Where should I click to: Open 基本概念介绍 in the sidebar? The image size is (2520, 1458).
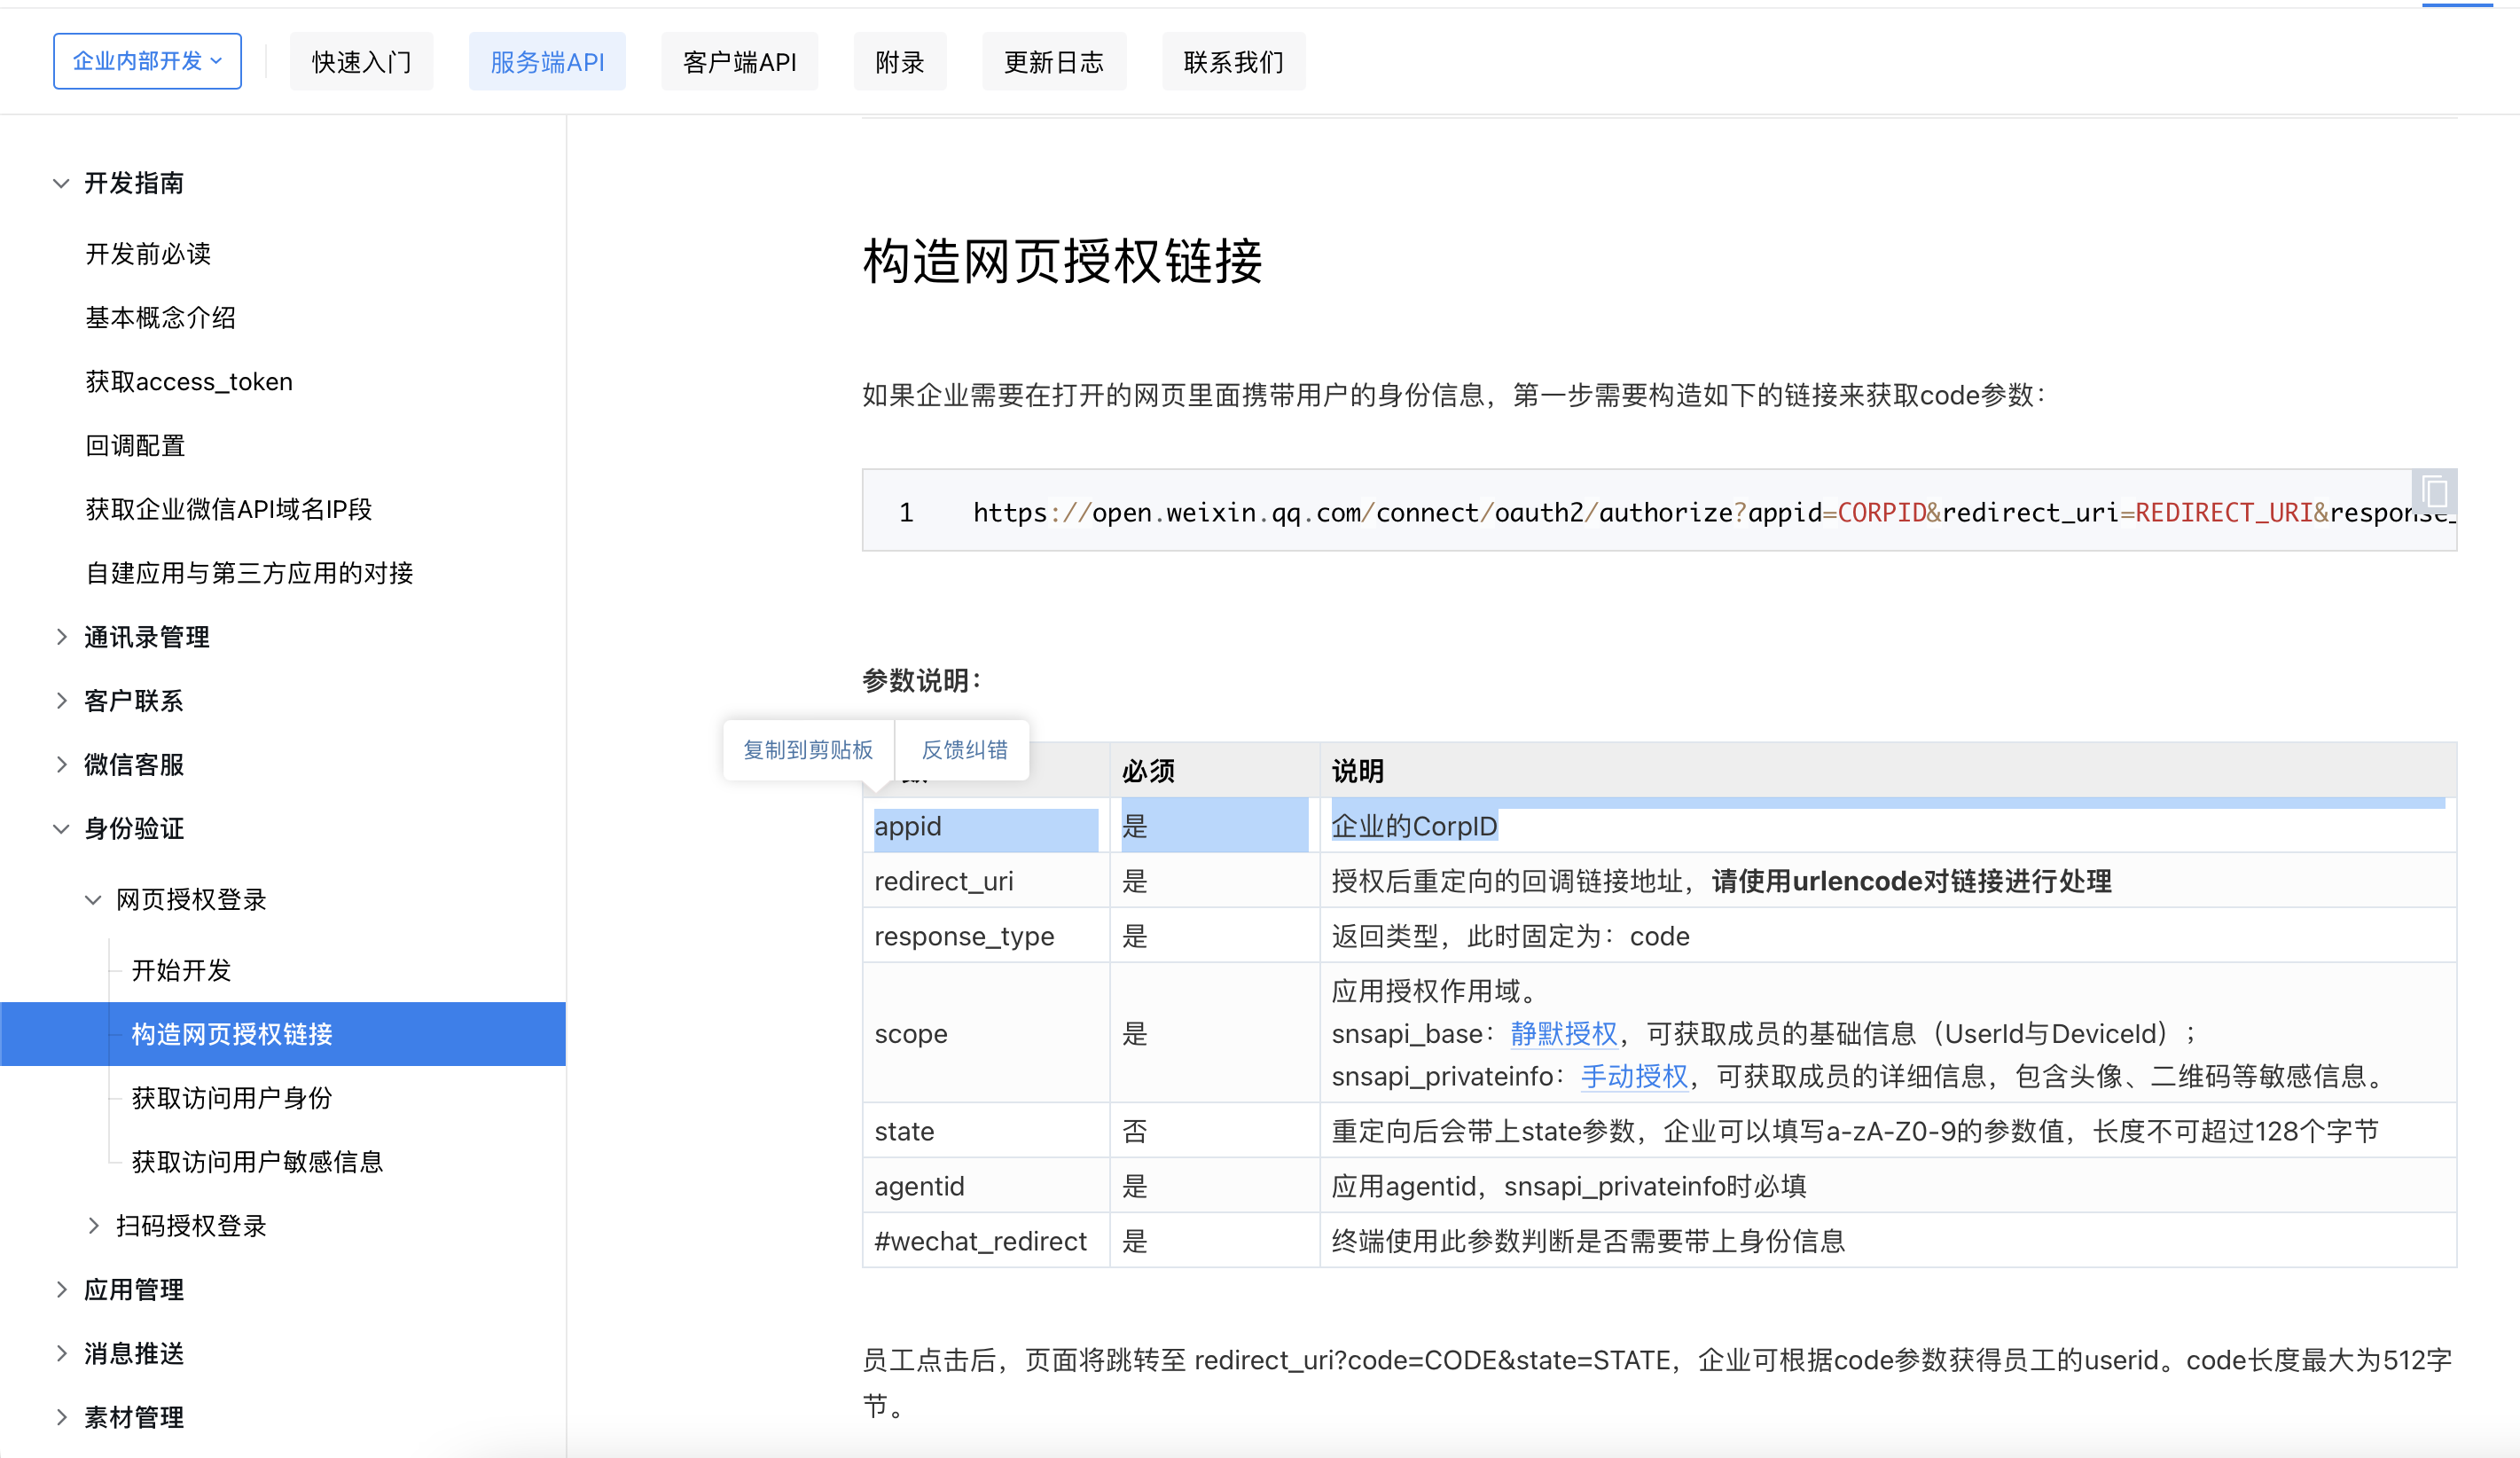click(x=161, y=318)
